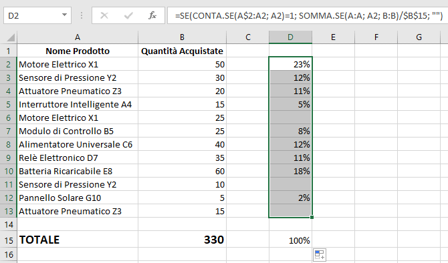Select cell 'Alimentatore Universale C6'
448x263 pixels.
pos(78,144)
